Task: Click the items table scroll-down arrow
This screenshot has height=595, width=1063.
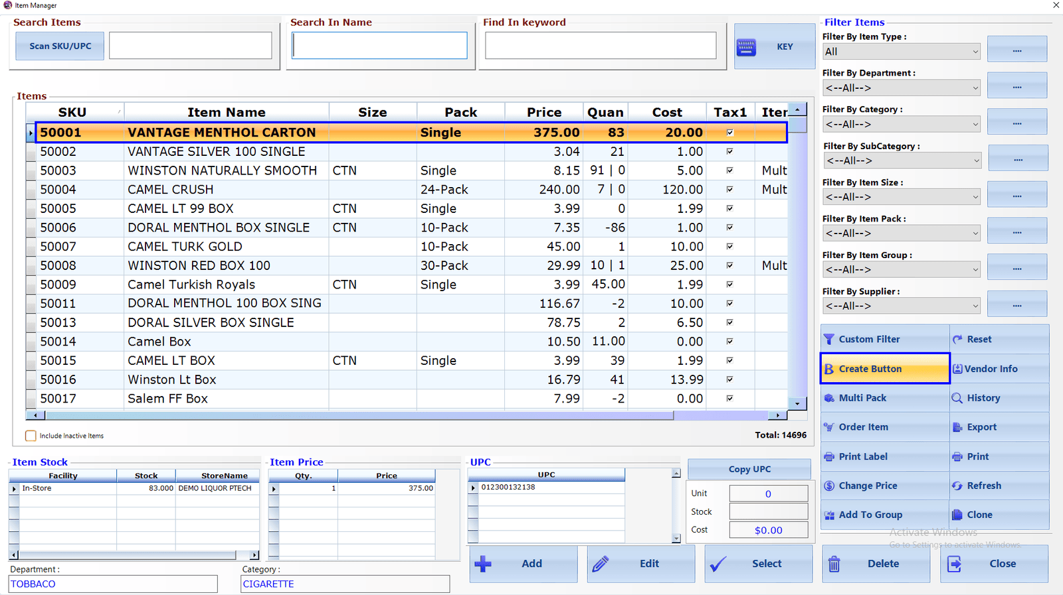Action: pos(797,403)
